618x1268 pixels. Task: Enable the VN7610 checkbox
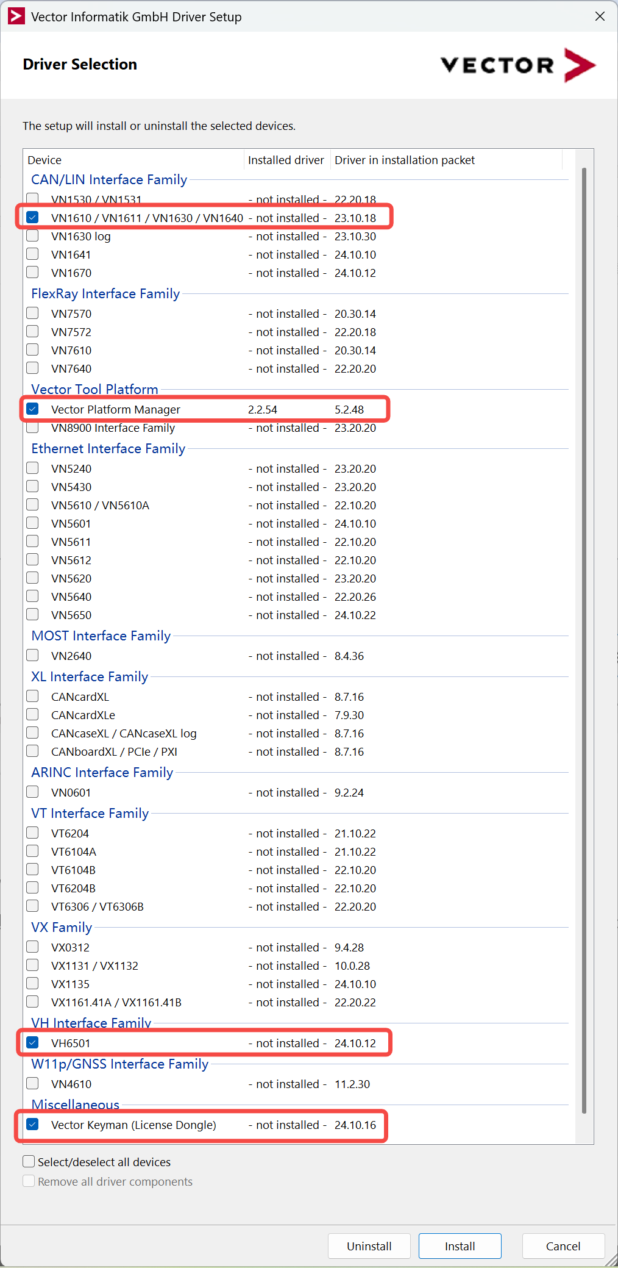[x=33, y=349]
